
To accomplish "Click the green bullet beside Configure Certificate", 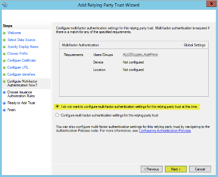I will [4, 61].
